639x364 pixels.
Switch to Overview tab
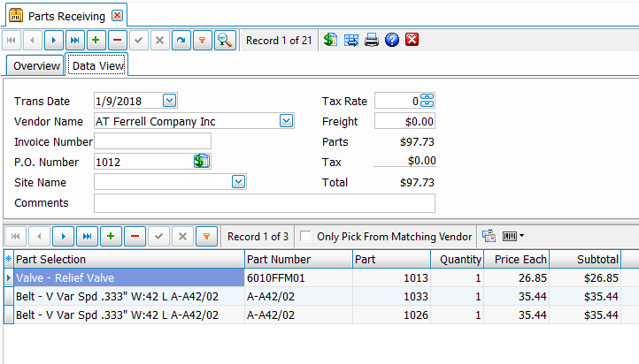coord(36,66)
